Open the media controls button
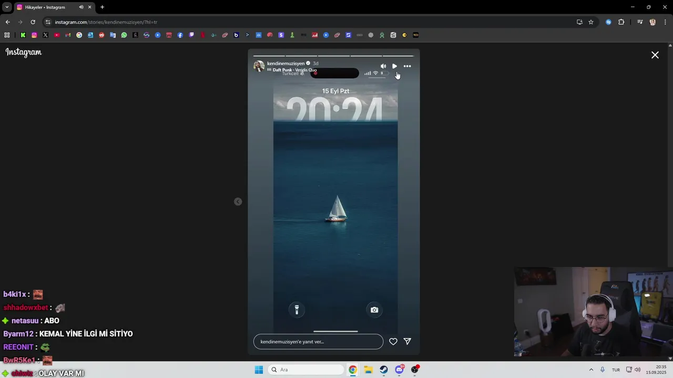 click(640, 22)
